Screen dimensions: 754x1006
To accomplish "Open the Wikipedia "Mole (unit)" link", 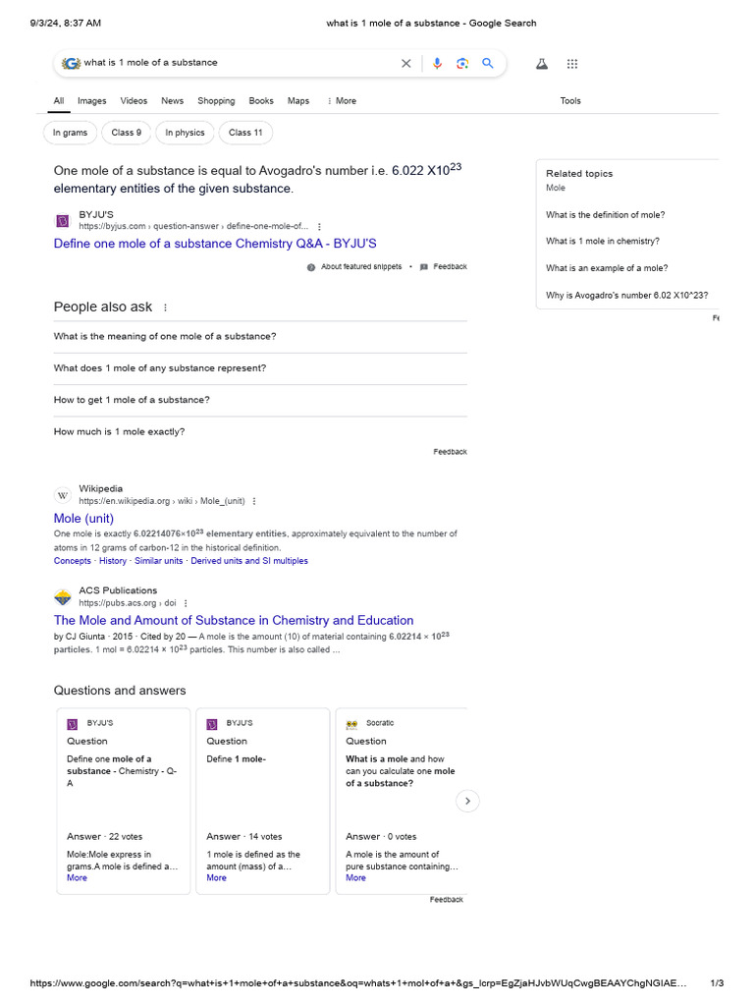I will point(83,518).
